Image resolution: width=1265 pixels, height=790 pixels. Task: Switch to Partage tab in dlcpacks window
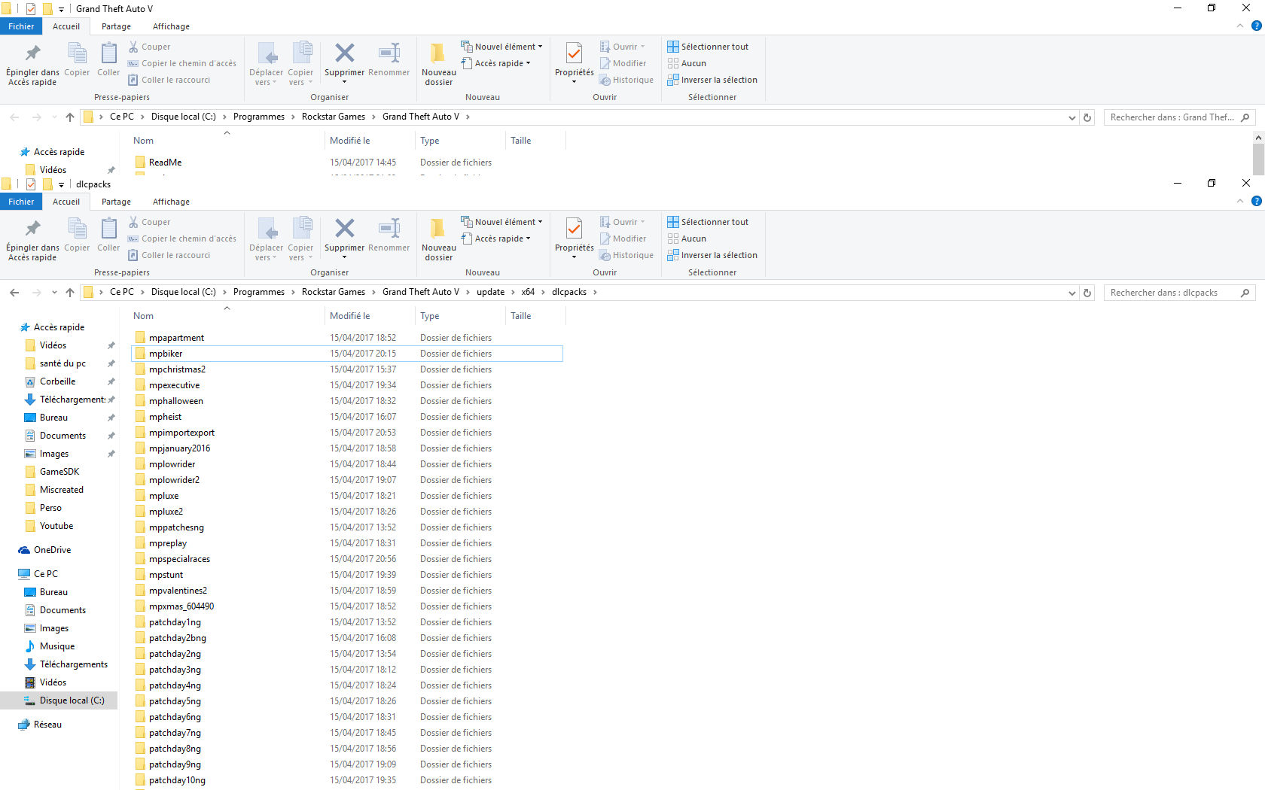pos(116,202)
